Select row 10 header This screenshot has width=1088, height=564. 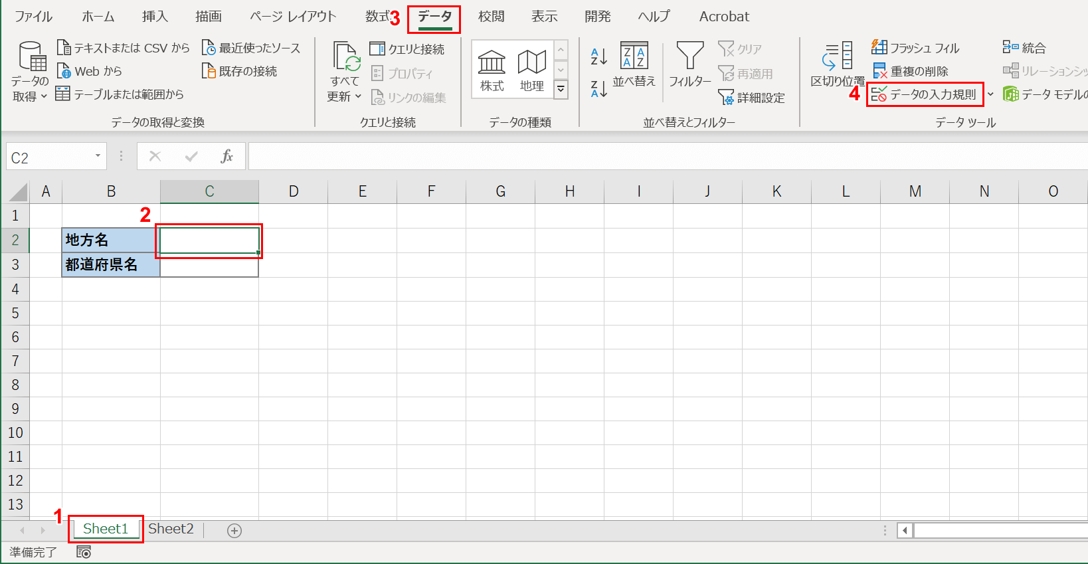coord(15,432)
